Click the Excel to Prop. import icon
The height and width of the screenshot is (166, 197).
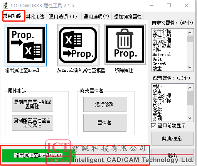click(78, 45)
